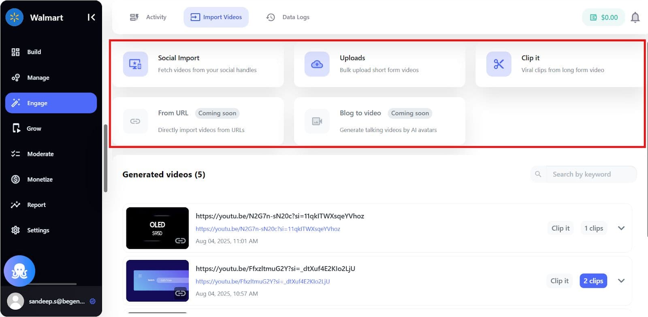Image resolution: width=648 pixels, height=317 pixels.
Task: Click the Blog to video camera icon
Action: [x=317, y=121]
